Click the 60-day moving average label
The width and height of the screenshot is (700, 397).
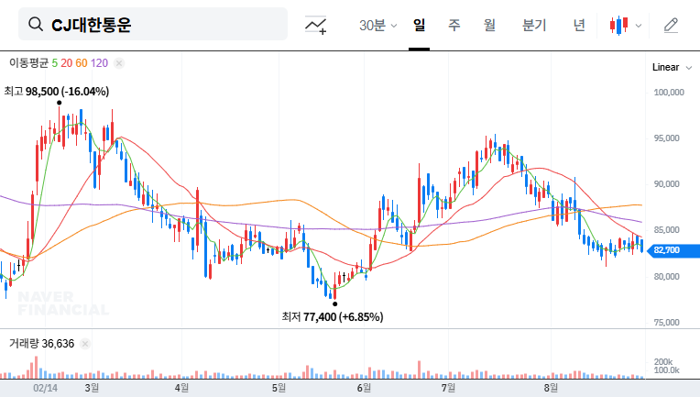point(82,63)
